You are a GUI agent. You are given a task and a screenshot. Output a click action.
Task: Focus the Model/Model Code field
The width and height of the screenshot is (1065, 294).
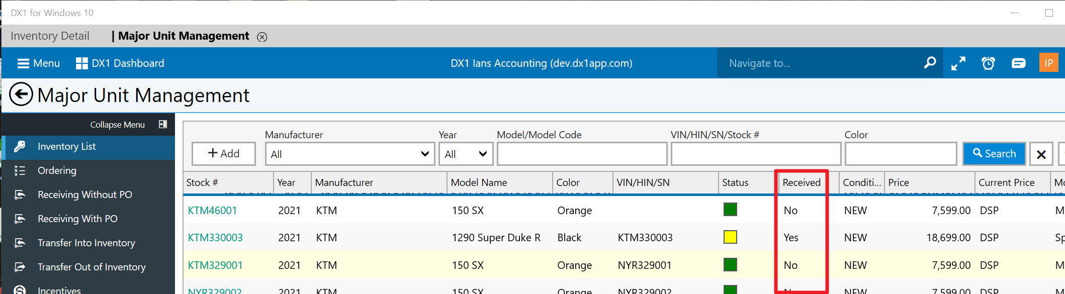582,154
